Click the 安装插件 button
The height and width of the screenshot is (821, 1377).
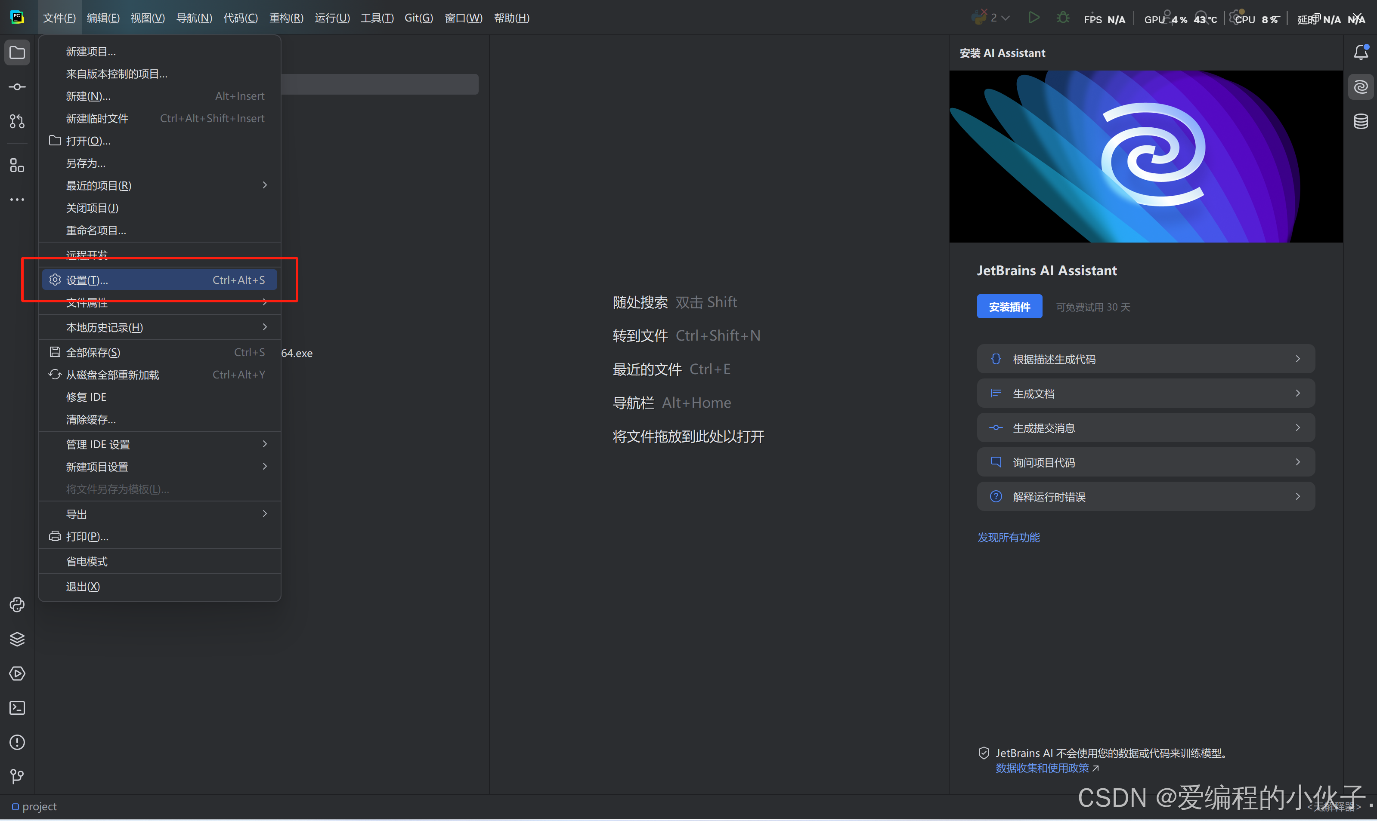click(1009, 307)
